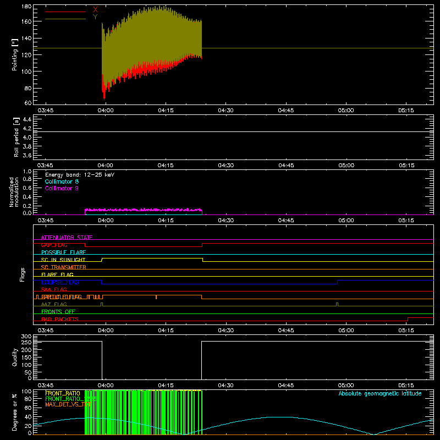Click the 04:45 time label under the modulation plot
The image size is (440, 440).
(285, 221)
